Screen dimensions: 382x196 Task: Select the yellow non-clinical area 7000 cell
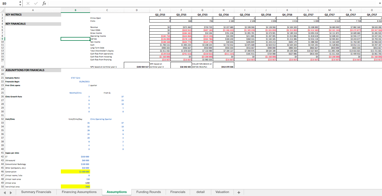(75, 186)
